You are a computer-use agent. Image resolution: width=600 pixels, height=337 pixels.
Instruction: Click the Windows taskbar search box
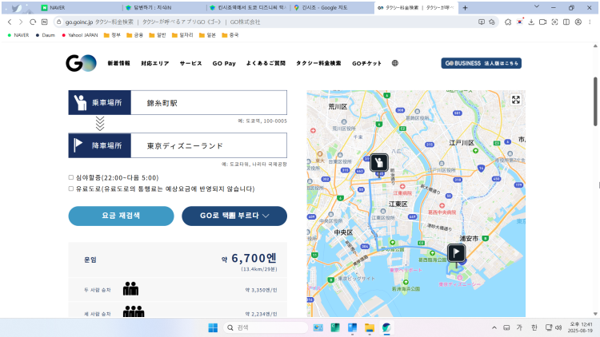(266, 327)
